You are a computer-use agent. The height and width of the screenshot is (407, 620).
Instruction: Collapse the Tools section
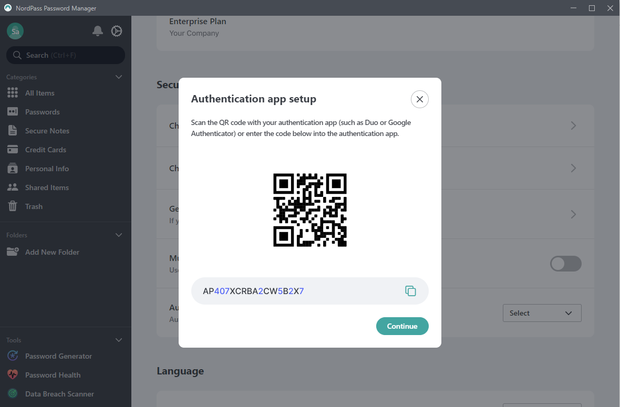[x=119, y=340]
